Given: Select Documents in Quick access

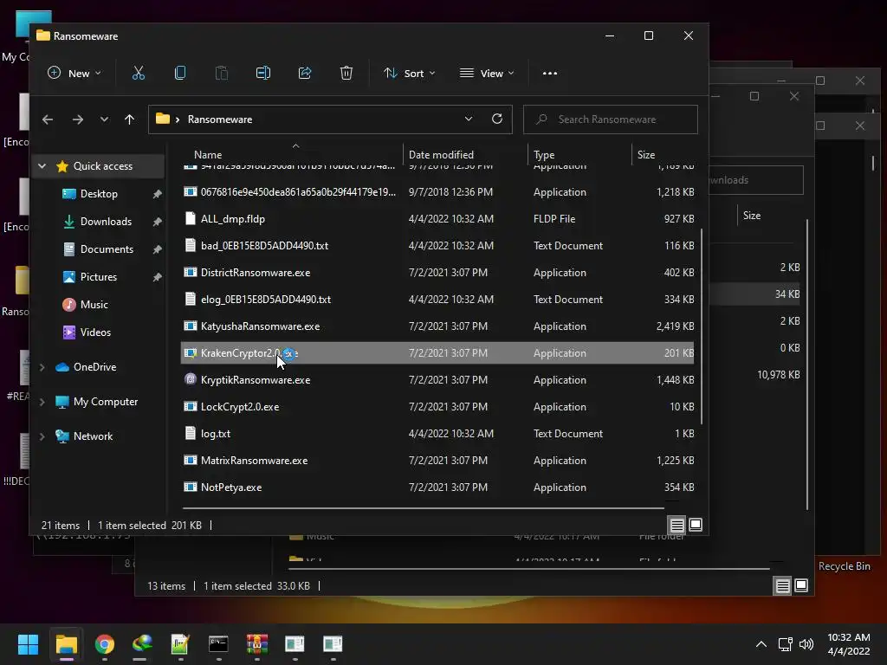Looking at the screenshot, I should 107,249.
